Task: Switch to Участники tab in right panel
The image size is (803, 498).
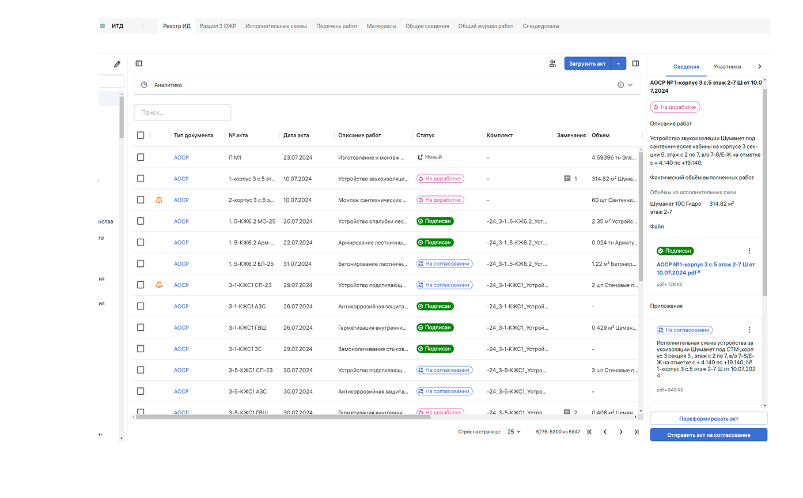Action: pos(727,66)
